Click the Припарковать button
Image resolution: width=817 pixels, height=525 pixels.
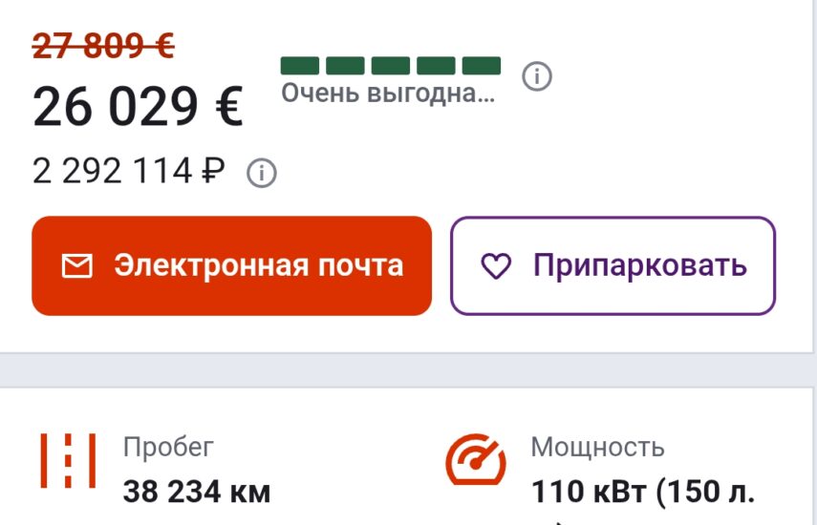pyautogui.click(x=613, y=266)
